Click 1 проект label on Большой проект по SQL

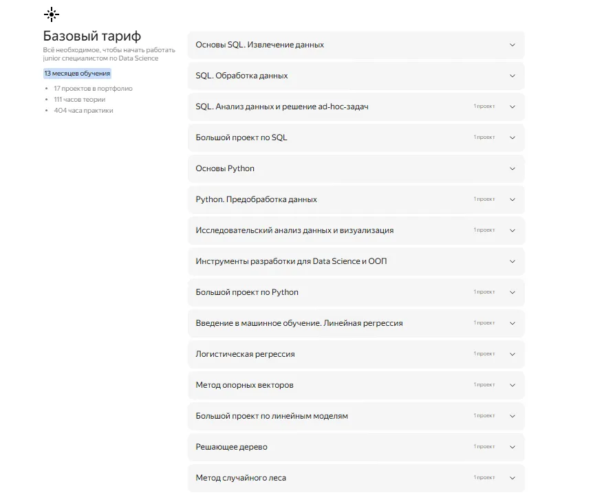point(484,137)
